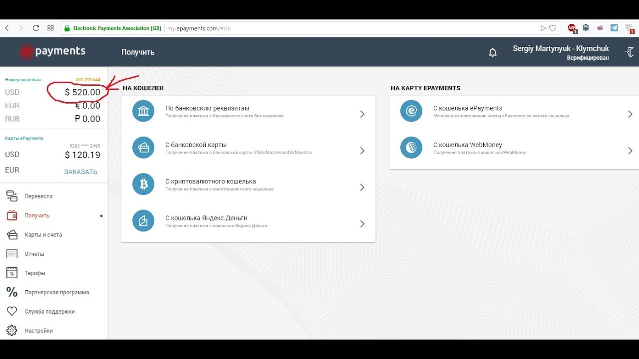Expand the По банковским реквизитам chevron
The width and height of the screenshot is (639, 359).
click(362, 114)
